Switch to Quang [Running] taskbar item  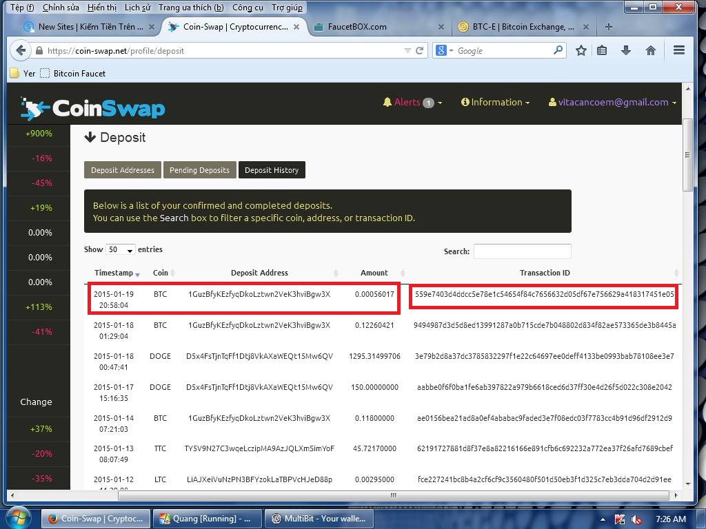206,519
